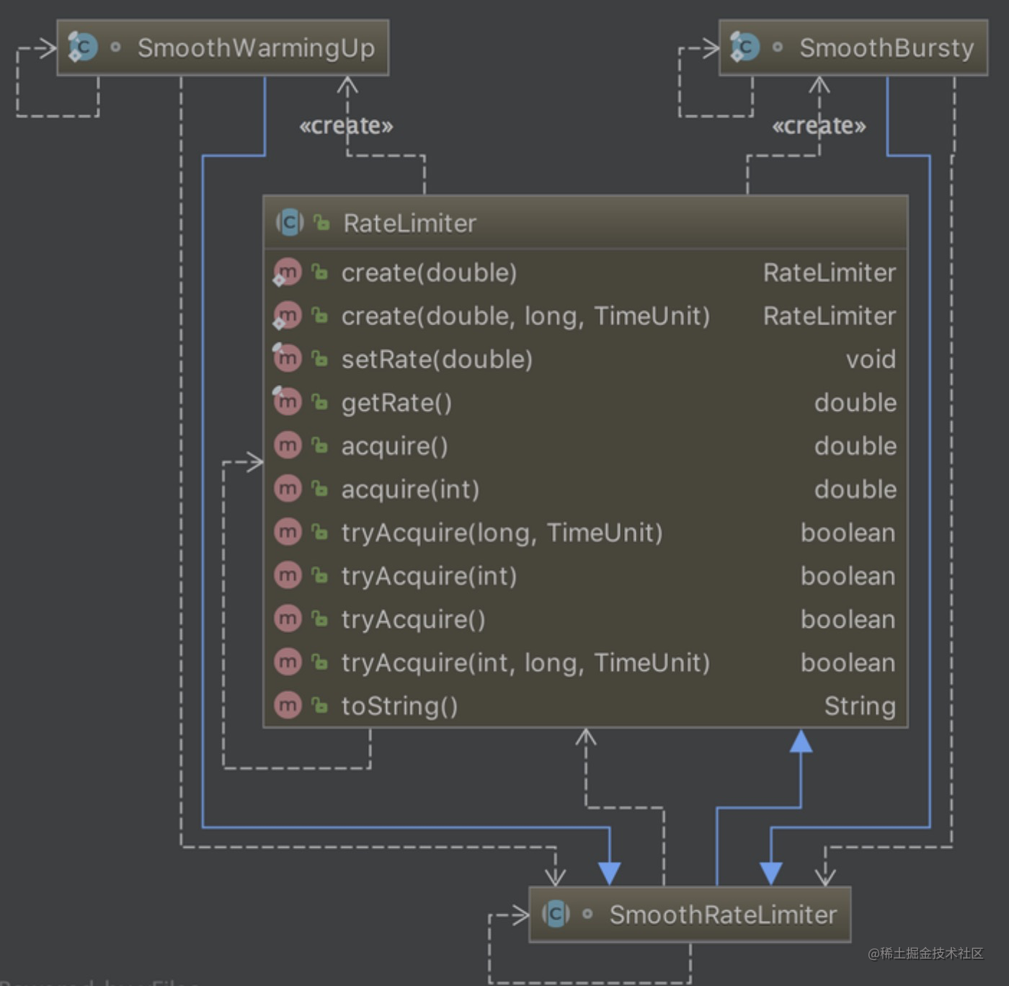The image size is (1009, 986).
Task: Click the SmoothBursty class name
Action: tap(886, 48)
